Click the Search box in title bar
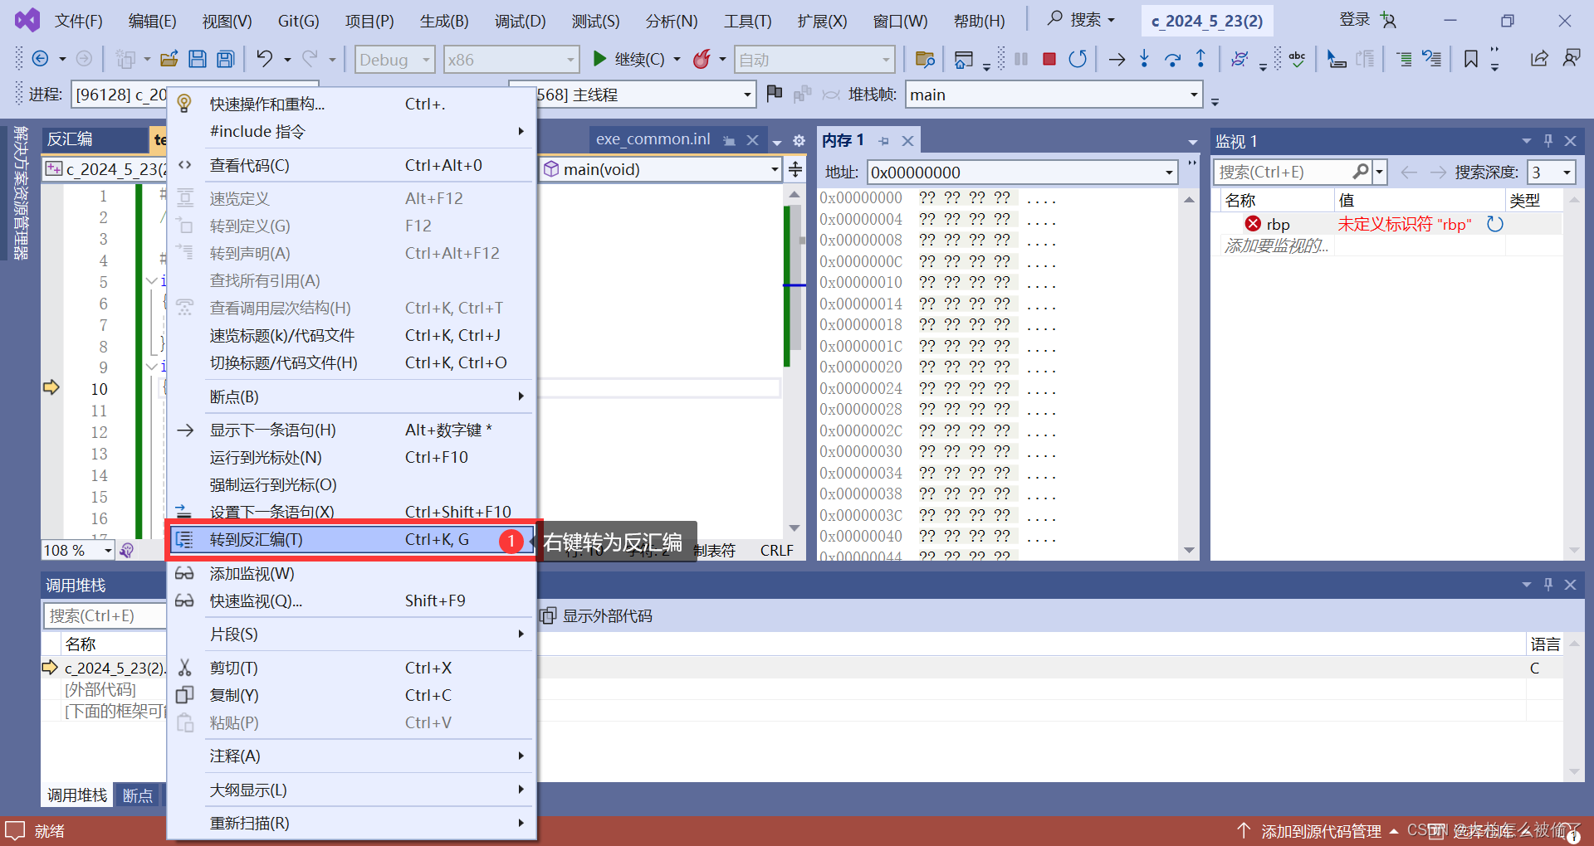 (1082, 20)
